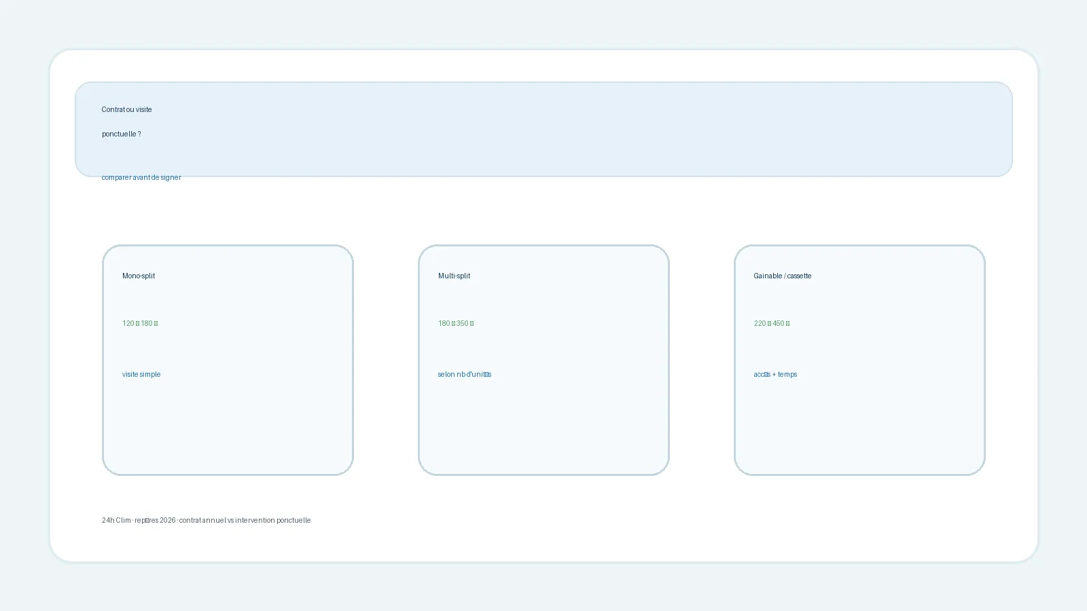Select the Gainable / cassette card title
This screenshot has width=1087, height=611.
[x=783, y=276]
